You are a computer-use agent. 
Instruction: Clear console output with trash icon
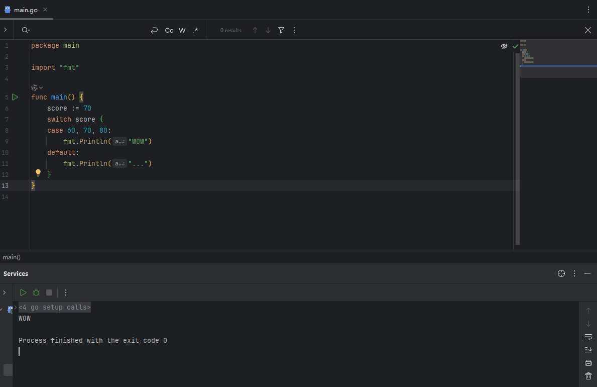point(588,376)
